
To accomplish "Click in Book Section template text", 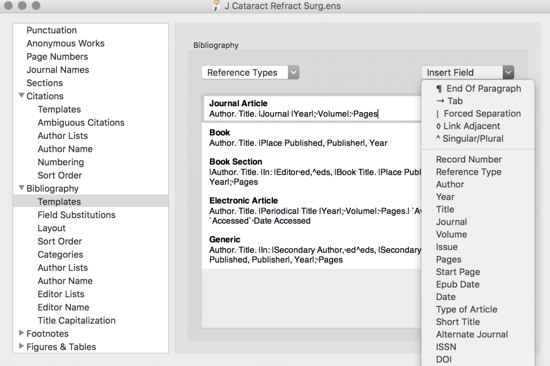I will [315, 177].
